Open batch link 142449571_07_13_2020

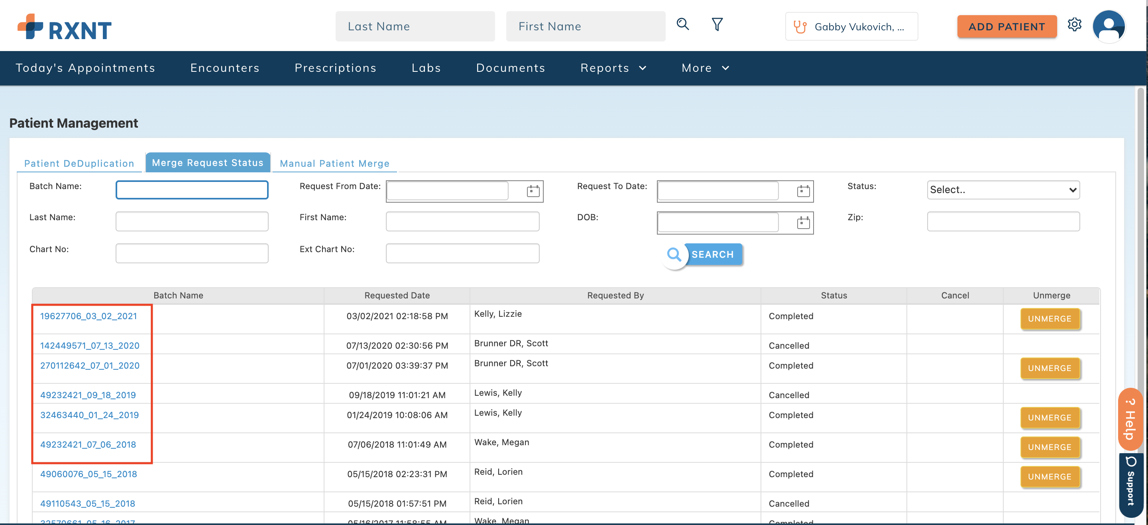tap(90, 345)
